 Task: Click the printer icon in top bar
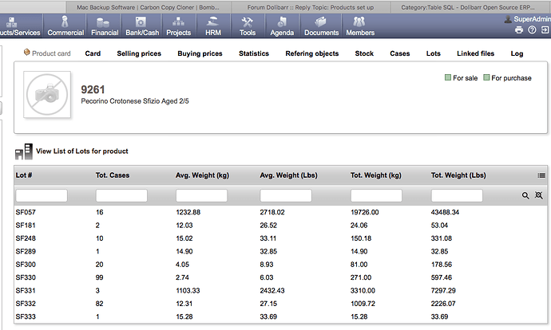[x=519, y=29]
